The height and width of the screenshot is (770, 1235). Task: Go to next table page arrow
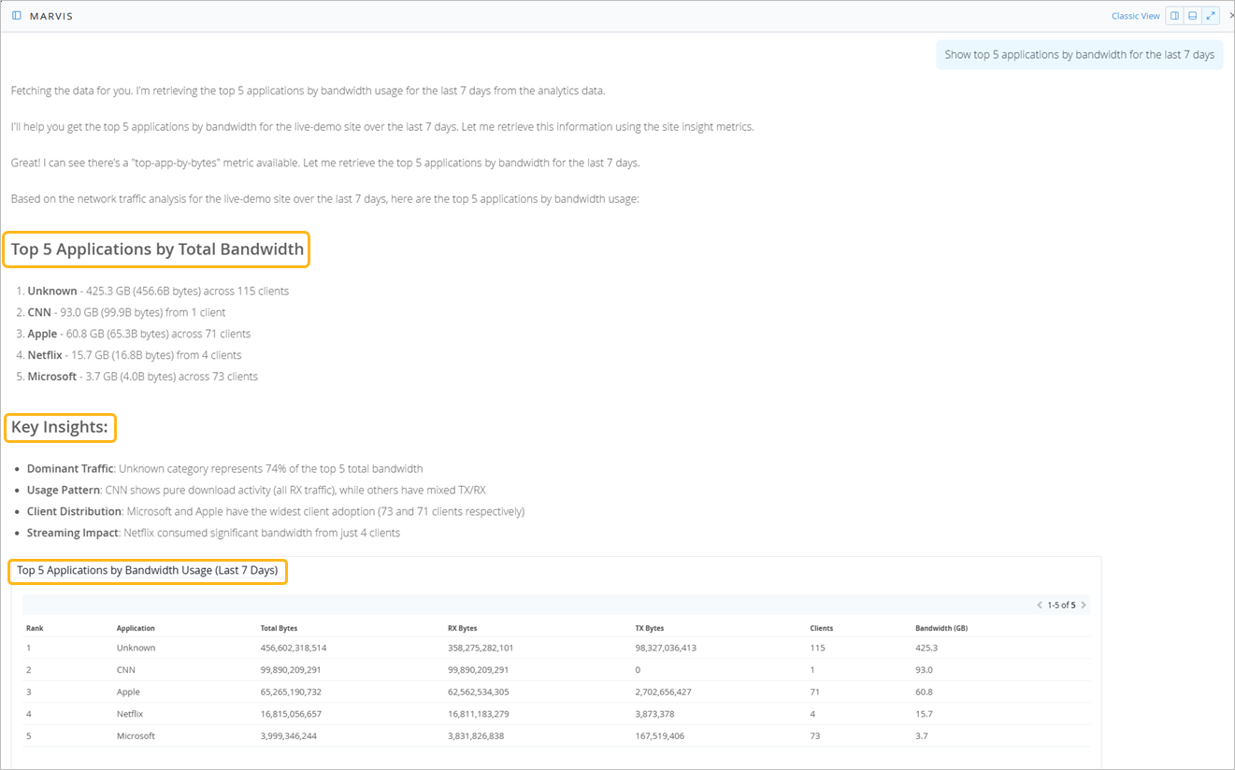click(x=1084, y=605)
